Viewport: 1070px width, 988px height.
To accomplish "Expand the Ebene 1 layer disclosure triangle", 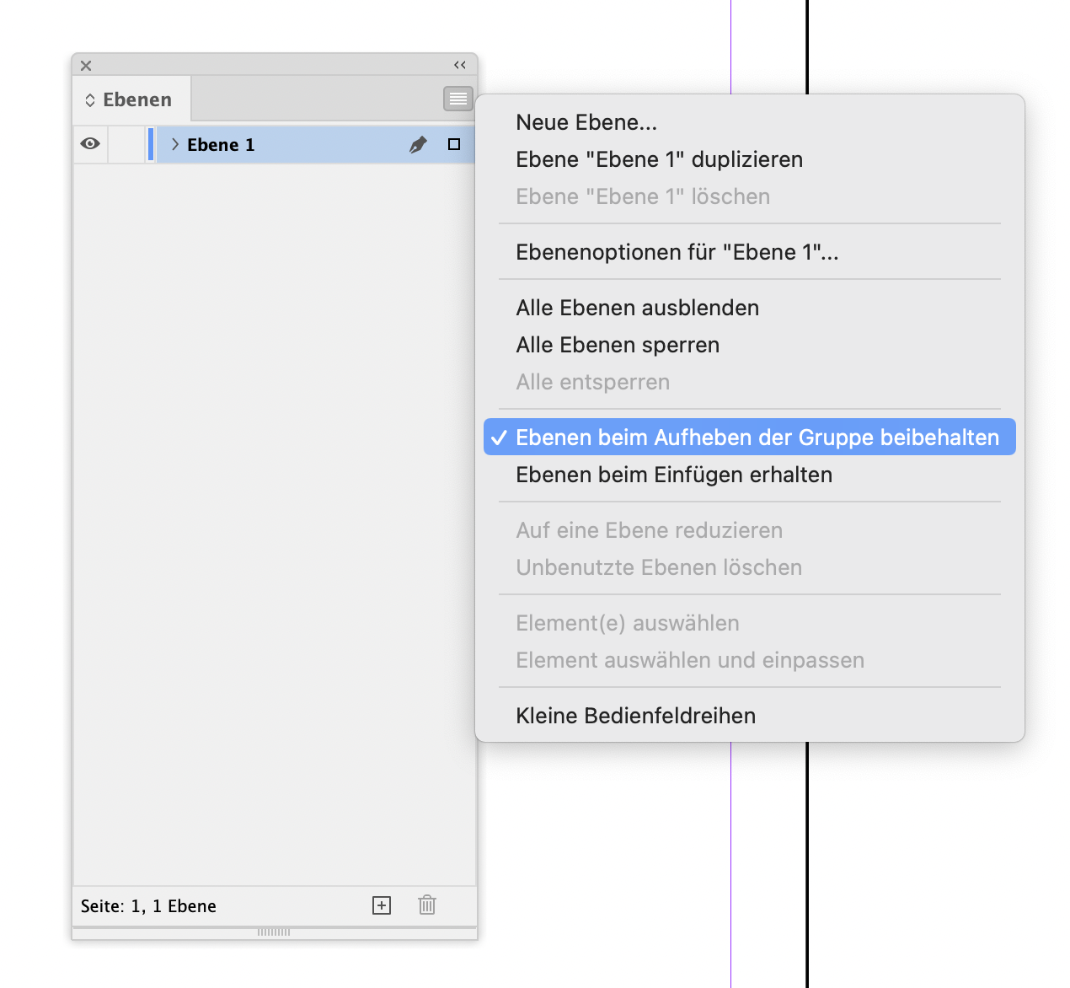I will [174, 144].
